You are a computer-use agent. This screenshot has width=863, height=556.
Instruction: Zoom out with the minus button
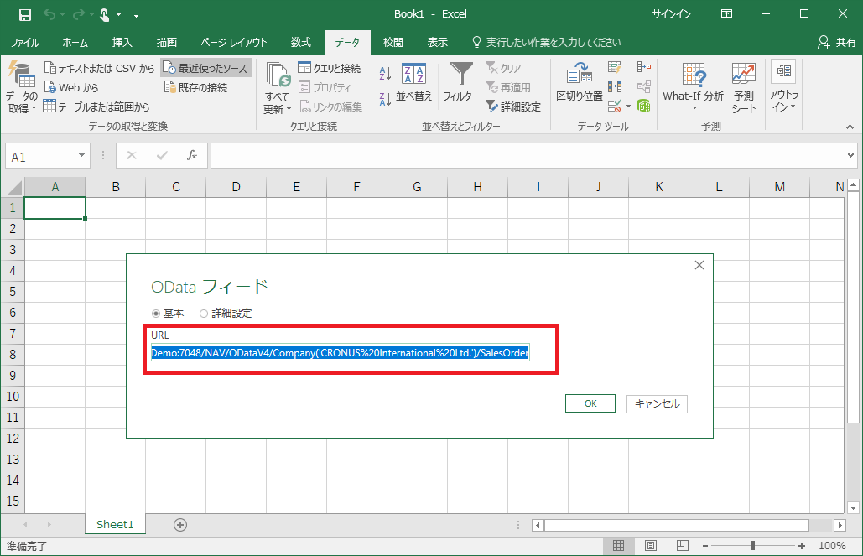click(x=705, y=546)
